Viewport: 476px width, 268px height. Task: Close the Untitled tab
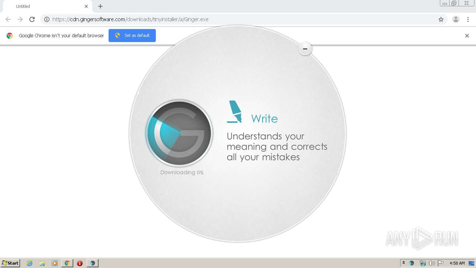pyautogui.click(x=86, y=6)
